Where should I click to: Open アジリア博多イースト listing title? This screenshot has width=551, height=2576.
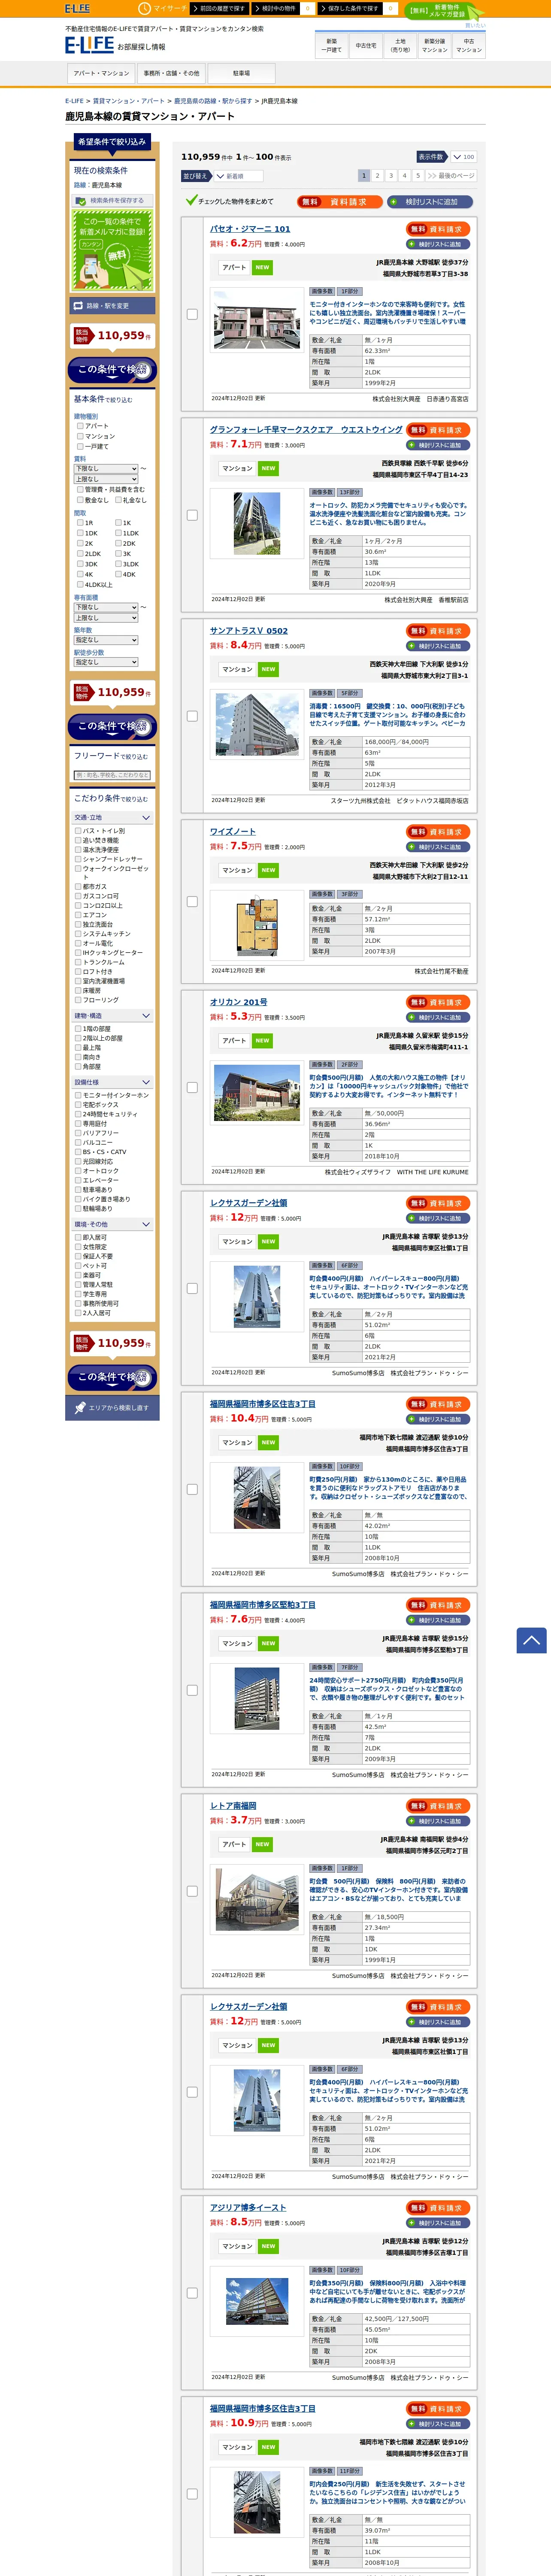248,2207
